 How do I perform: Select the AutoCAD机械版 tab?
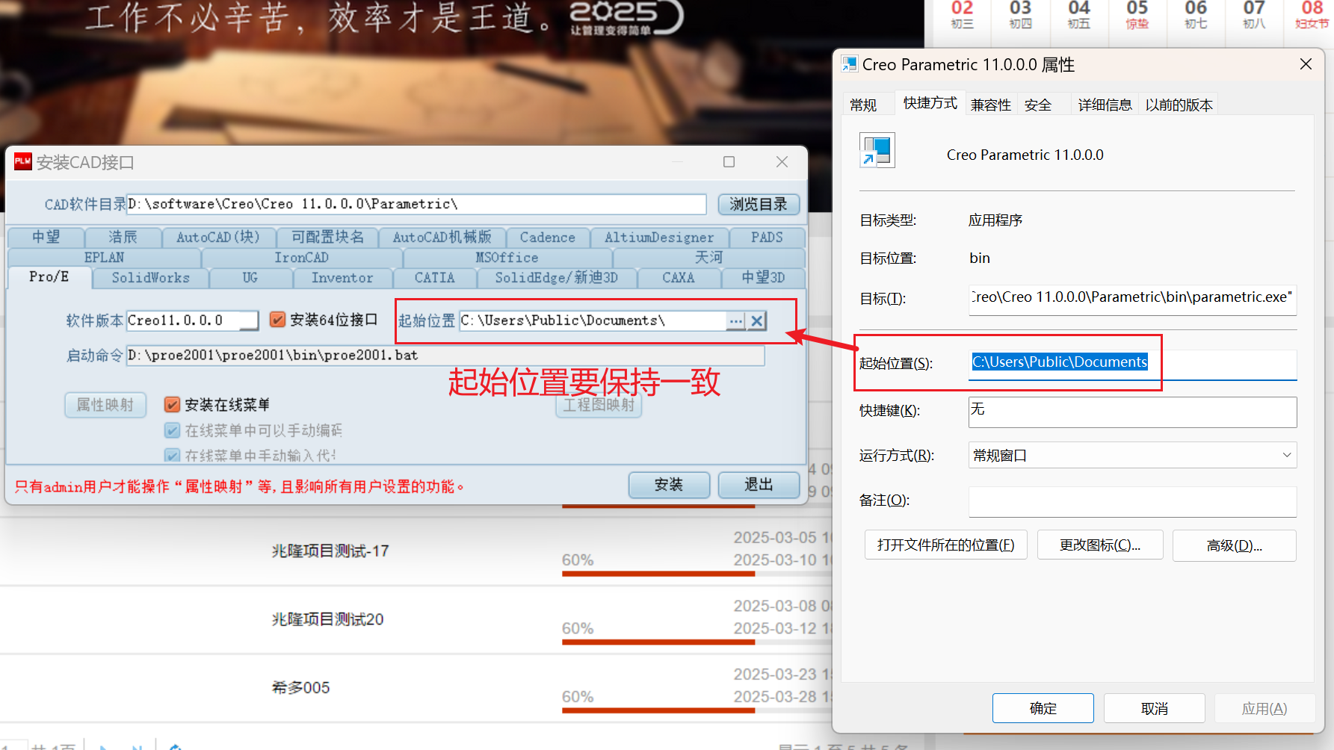tap(442, 238)
